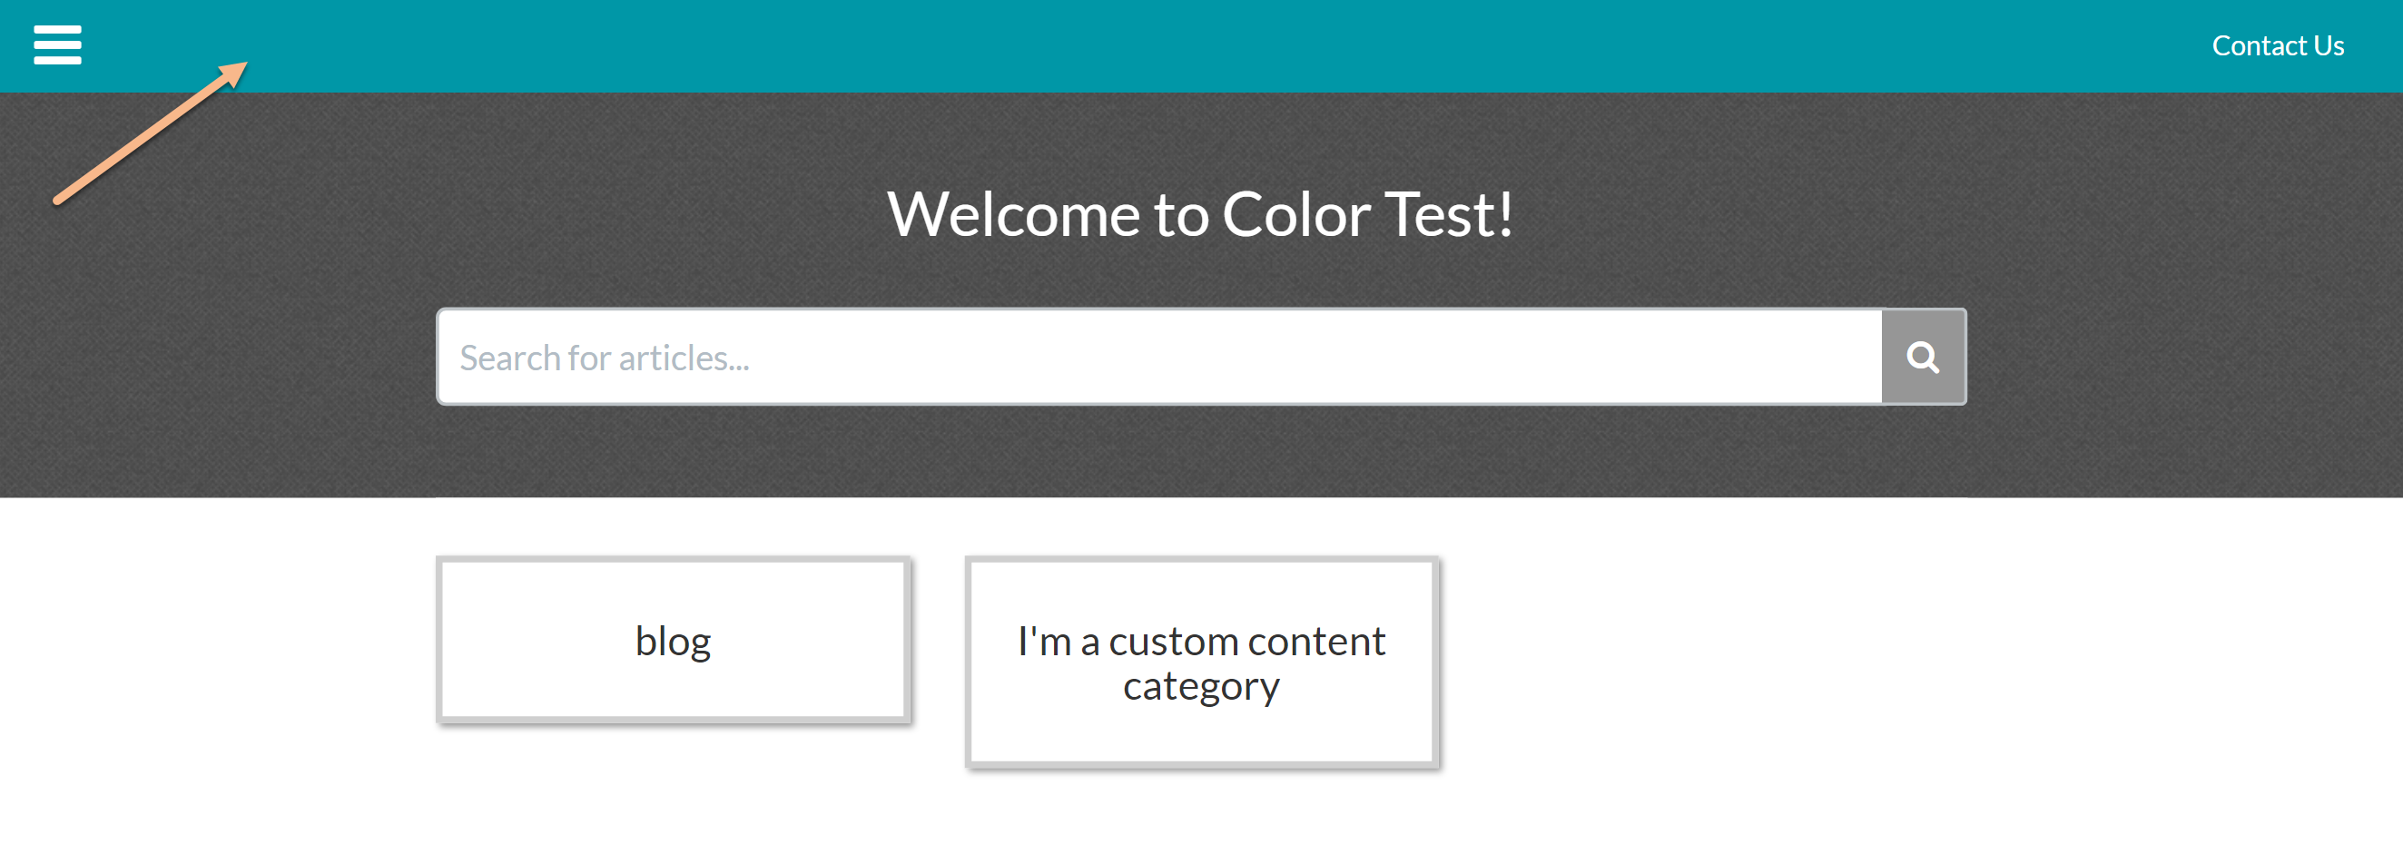The width and height of the screenshot is (2403, 844).
Task: Click the magnifying glass search button
Action: coord(1923,358)
